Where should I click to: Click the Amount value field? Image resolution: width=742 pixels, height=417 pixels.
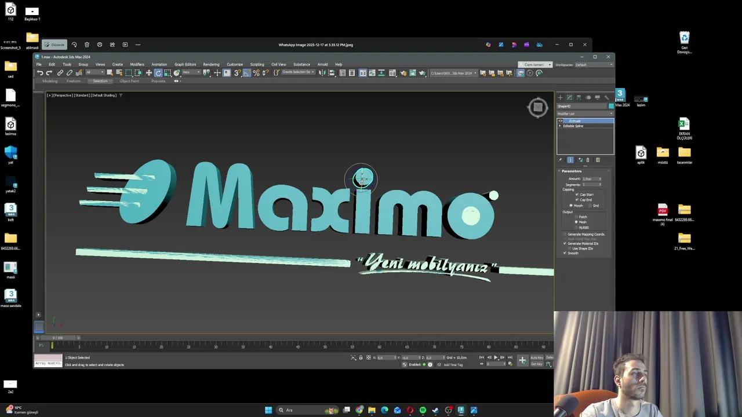pyautogui.click(x=590, y=179)
